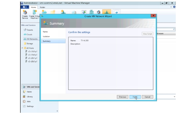
Task: Click the folder-with-star ribbon icon
Action: 53,12
